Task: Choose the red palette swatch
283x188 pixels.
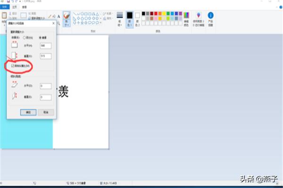Action: (x=156, y=14)
